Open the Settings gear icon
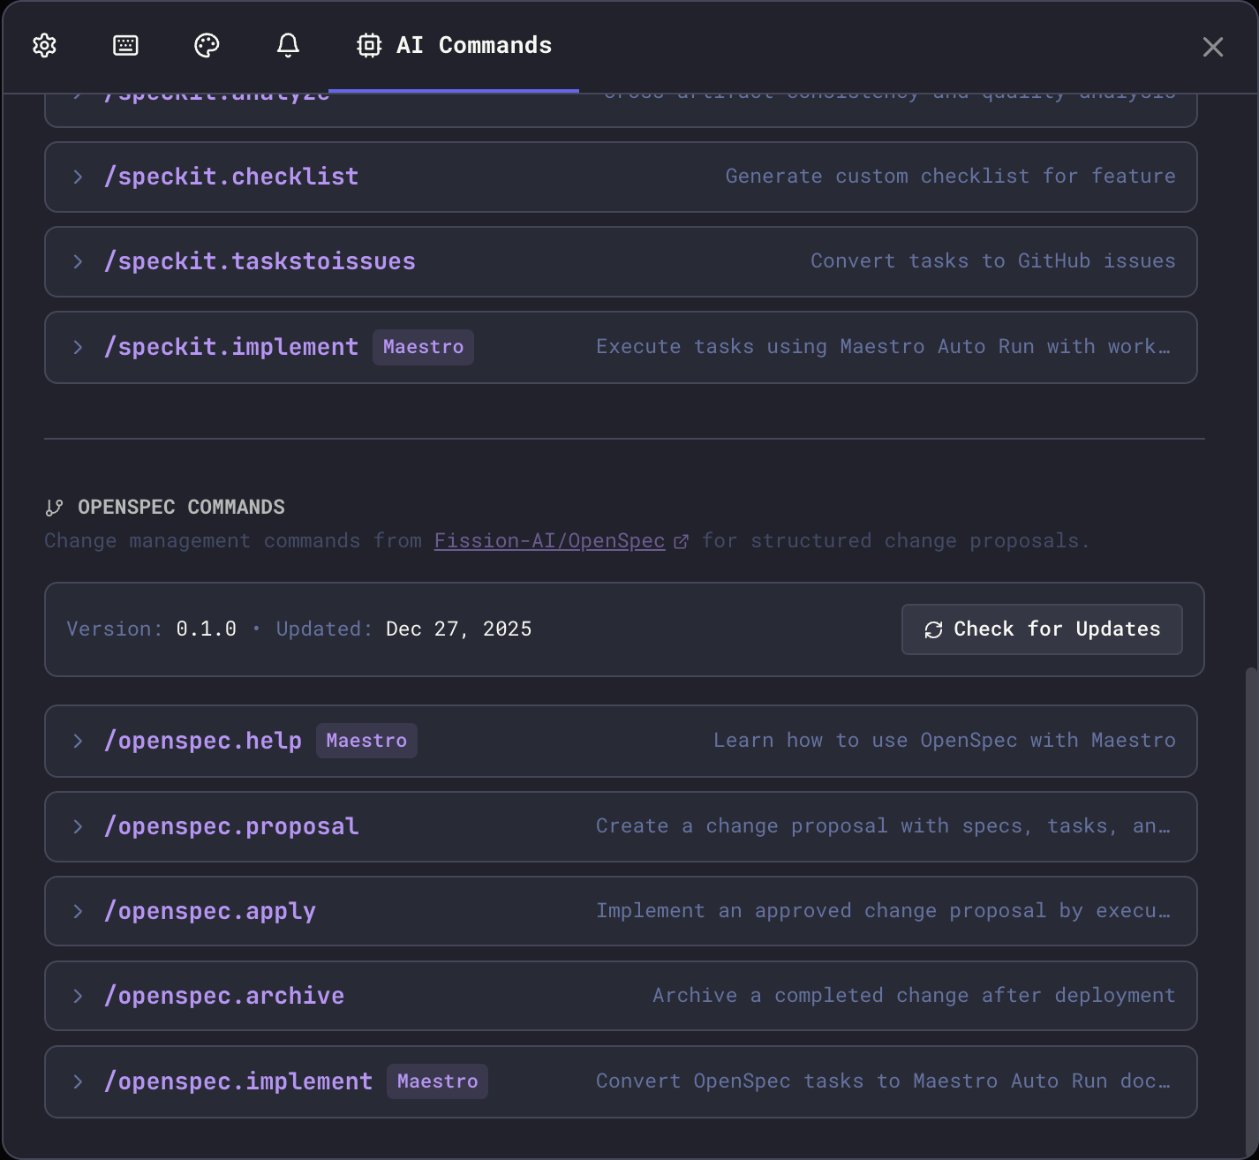The image size is (1259, 1160). point(43,45)
